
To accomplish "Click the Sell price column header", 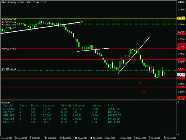I will click(79, 105).
